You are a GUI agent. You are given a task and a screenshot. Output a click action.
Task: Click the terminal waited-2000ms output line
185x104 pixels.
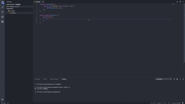click(42, 89)
